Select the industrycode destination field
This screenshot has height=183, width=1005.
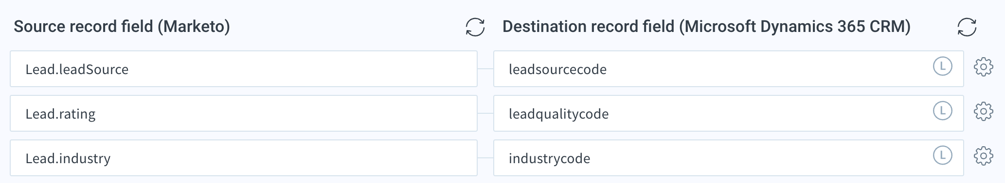click(728, 158)
